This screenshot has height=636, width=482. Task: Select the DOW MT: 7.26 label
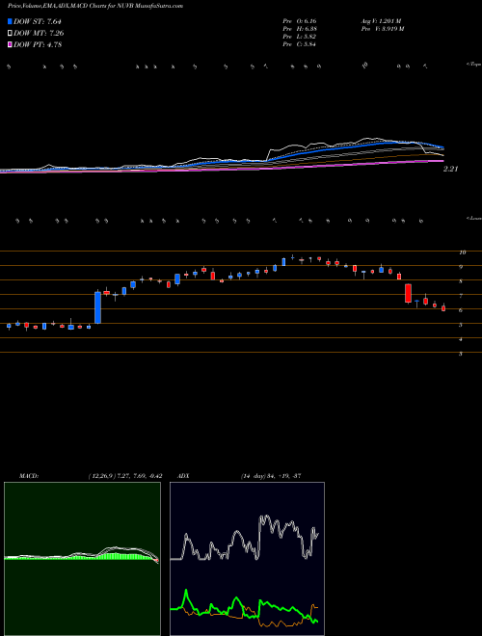(39, 34)
